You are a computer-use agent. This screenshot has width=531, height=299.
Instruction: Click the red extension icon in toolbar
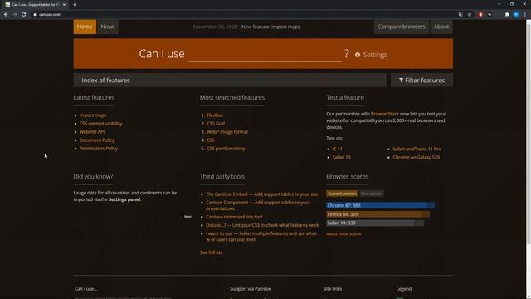480,15
